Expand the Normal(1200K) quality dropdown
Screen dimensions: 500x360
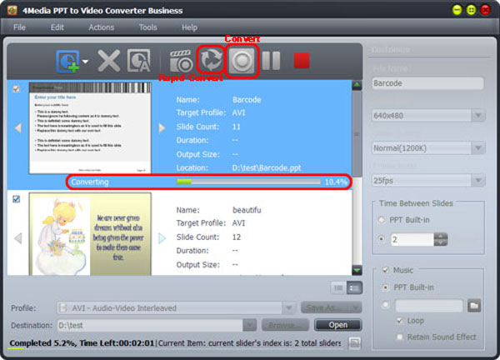coord(478,148)
